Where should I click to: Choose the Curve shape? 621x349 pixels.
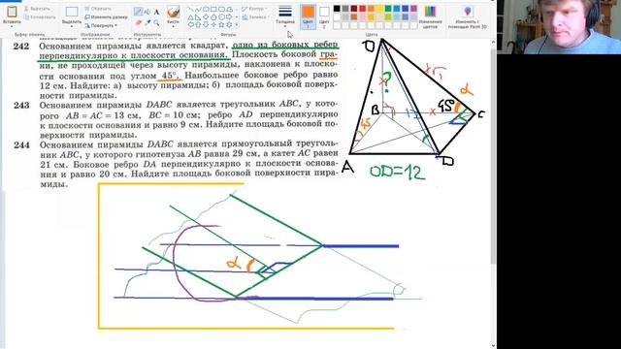pos(198,9)
